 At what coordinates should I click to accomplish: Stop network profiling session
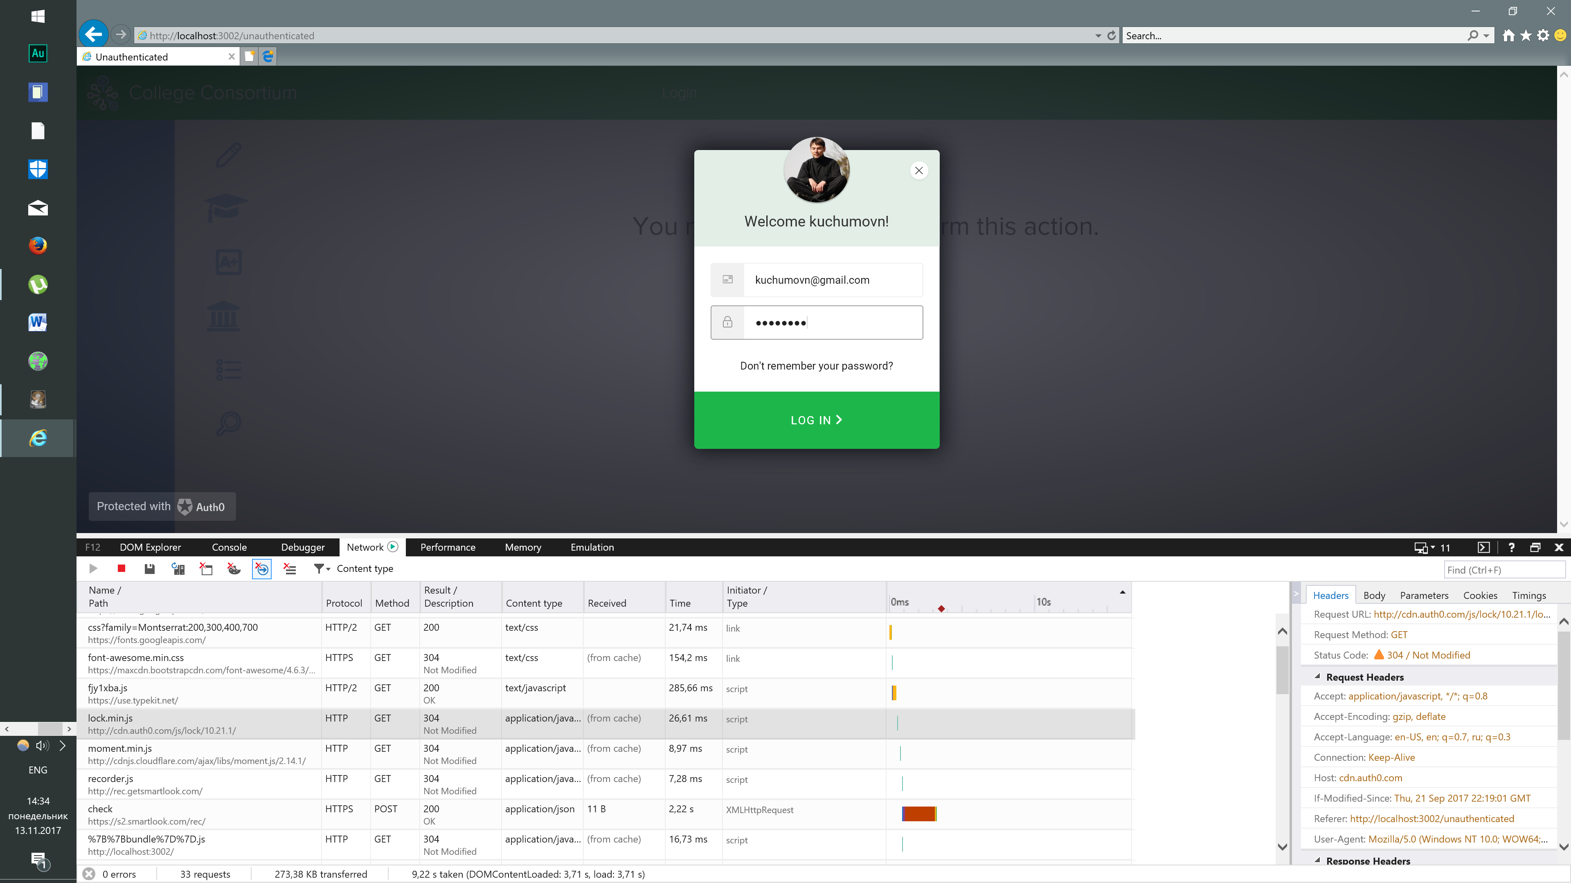pos(122,569)
